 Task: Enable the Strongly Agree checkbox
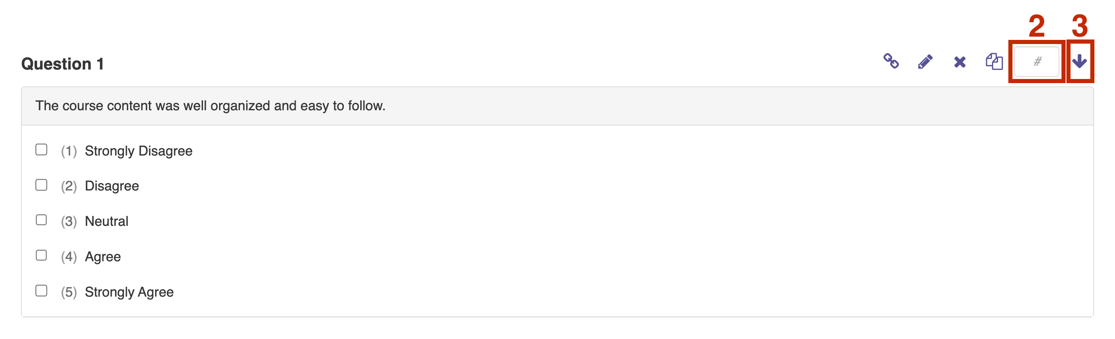pos(41,291)
